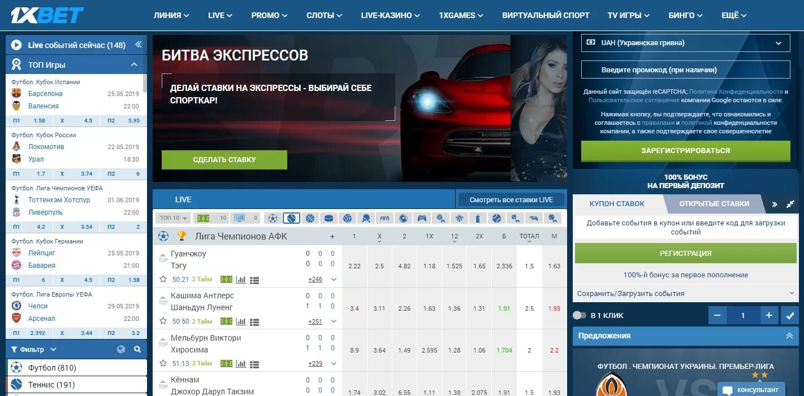804x396 pixels.
Task: Open +246 more markets link
Action: coord(315,279)
